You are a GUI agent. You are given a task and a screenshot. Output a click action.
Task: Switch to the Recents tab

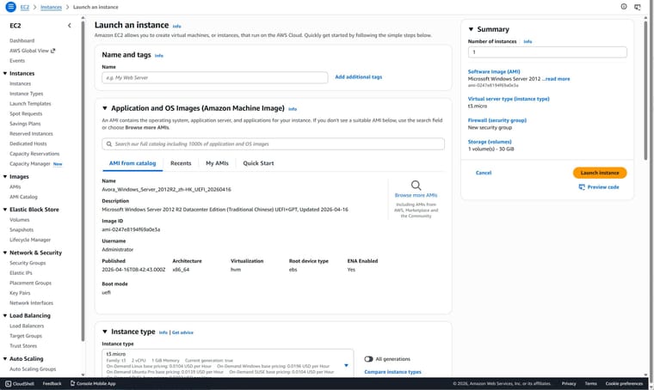181,163
